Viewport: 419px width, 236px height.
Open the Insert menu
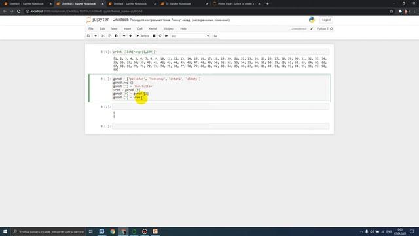[x=127, y=28]
